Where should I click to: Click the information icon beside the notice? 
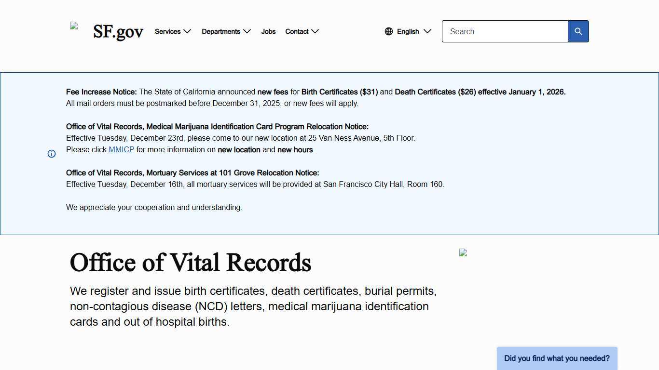52,154
